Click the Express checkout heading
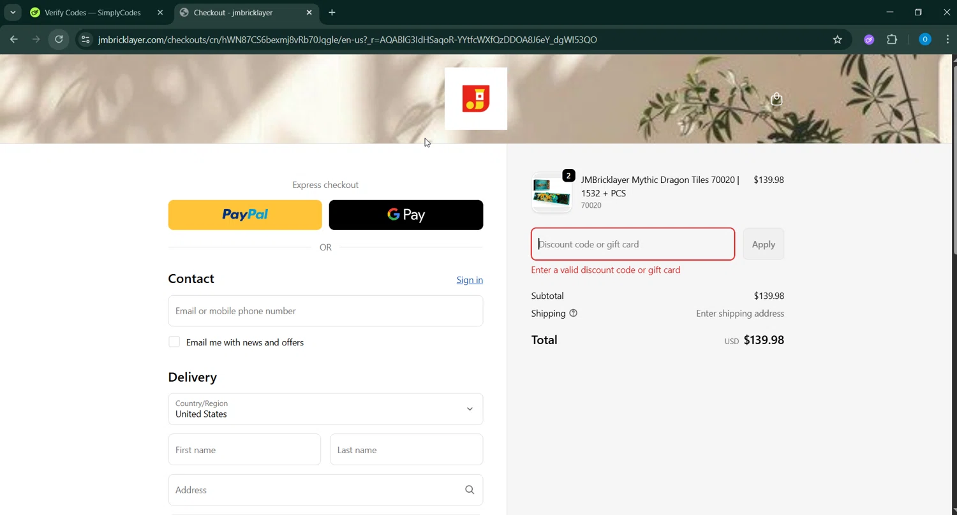Image resolution: width=957 pixels, height=515 pixels. [x=325, y=185]
